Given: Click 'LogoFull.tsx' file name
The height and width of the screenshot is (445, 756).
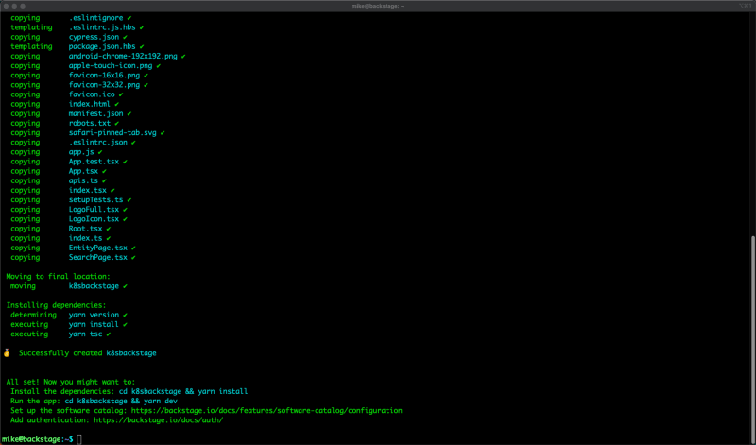Looking at the screenshot, I should point(94,210).
